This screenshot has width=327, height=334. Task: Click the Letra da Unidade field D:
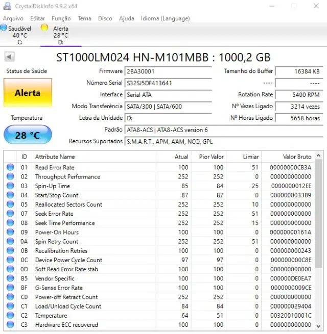pyautogui.click(x=168, y=118)
